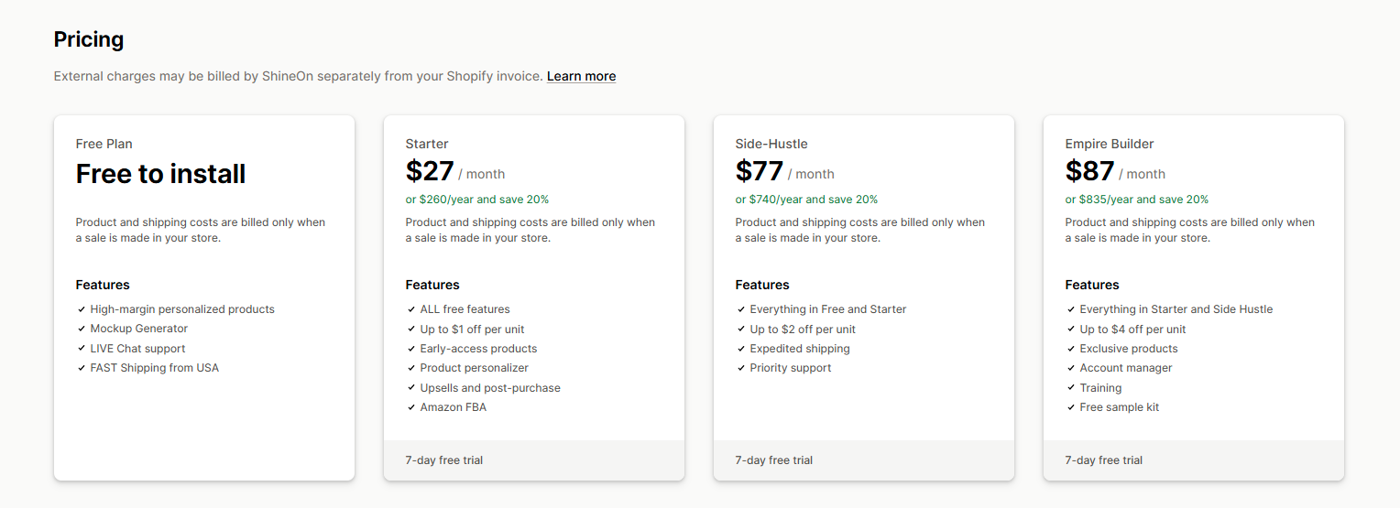
Task: Click the Pricing section heading
Action: (89, 39)
